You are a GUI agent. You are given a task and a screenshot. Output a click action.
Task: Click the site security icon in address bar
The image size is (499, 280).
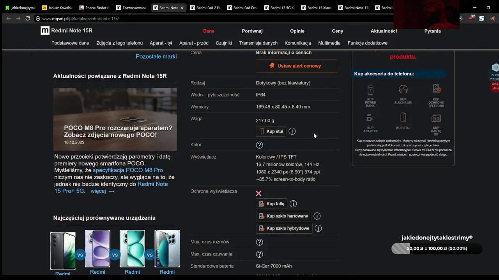tap(38, 18)
